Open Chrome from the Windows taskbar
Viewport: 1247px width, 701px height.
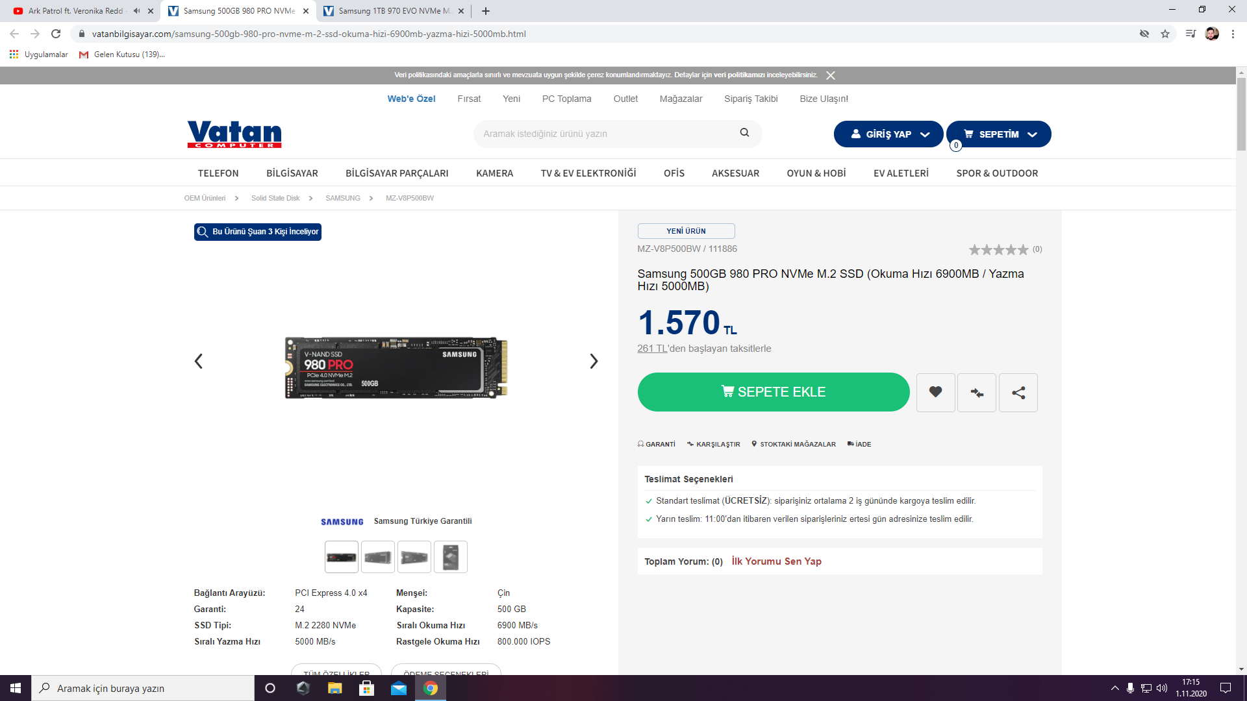click(x=430, y=688)
